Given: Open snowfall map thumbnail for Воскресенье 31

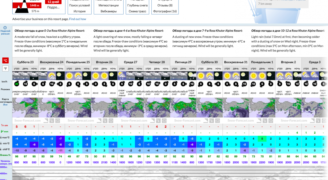Looking at the screenshot, I should point(236,108).
